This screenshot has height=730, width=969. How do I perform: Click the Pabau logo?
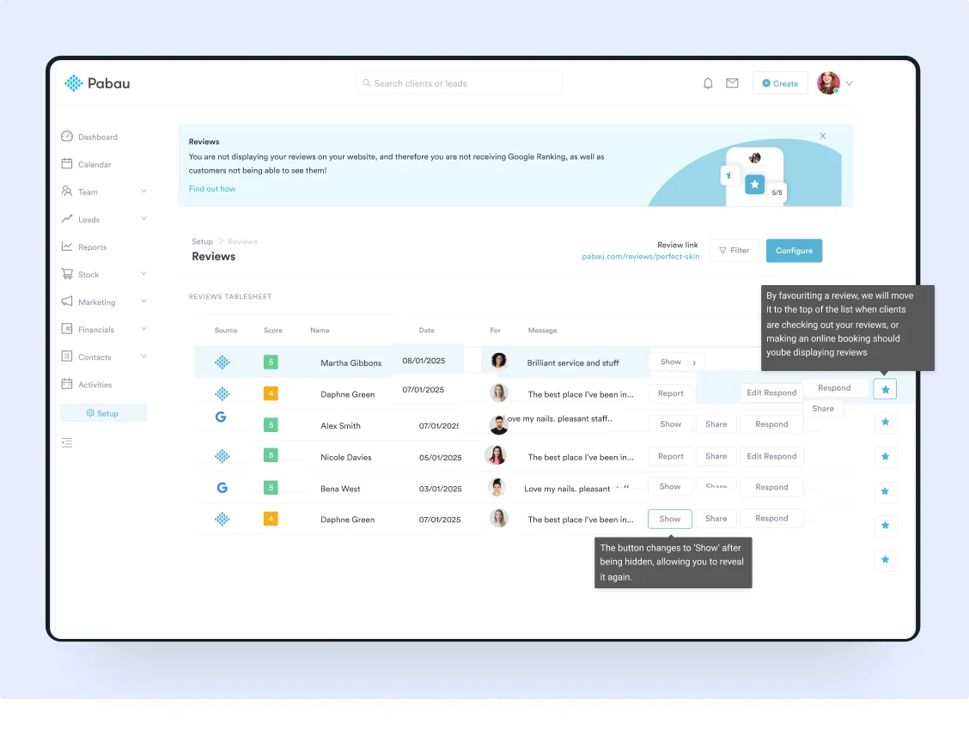click(97, 83)
